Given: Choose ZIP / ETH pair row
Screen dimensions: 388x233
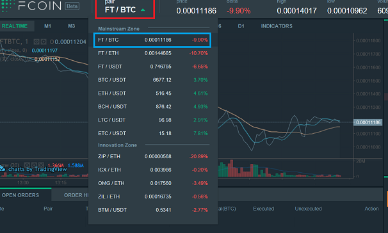Looking at the screenshot, I should point(153,156).
